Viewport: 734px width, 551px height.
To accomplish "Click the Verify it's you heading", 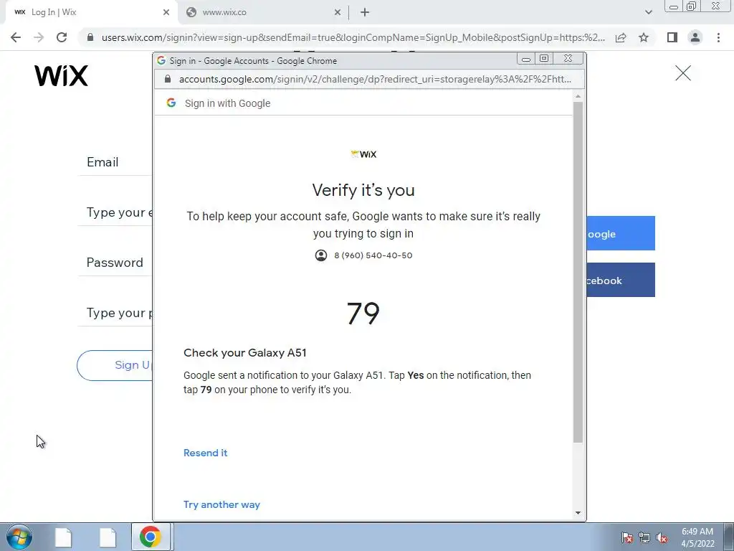I will pyautogui.click(x=363, y=190).
